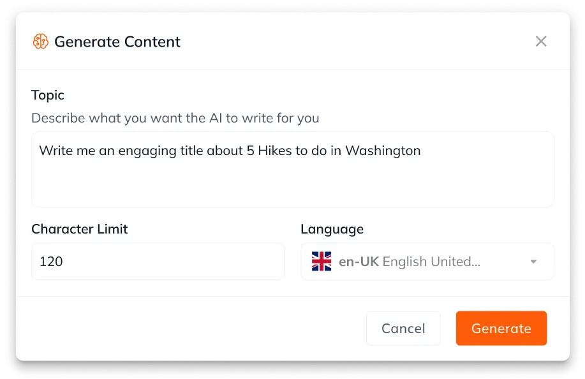
Task: Click the 'English United...' truncated language text
Action: [431, 262]
